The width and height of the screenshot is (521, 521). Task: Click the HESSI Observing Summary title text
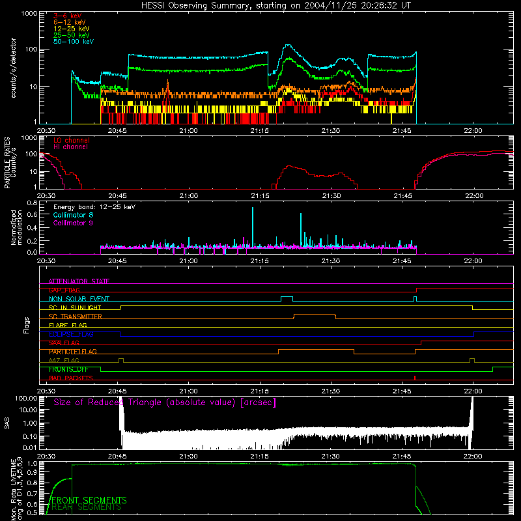click(275, 5)
